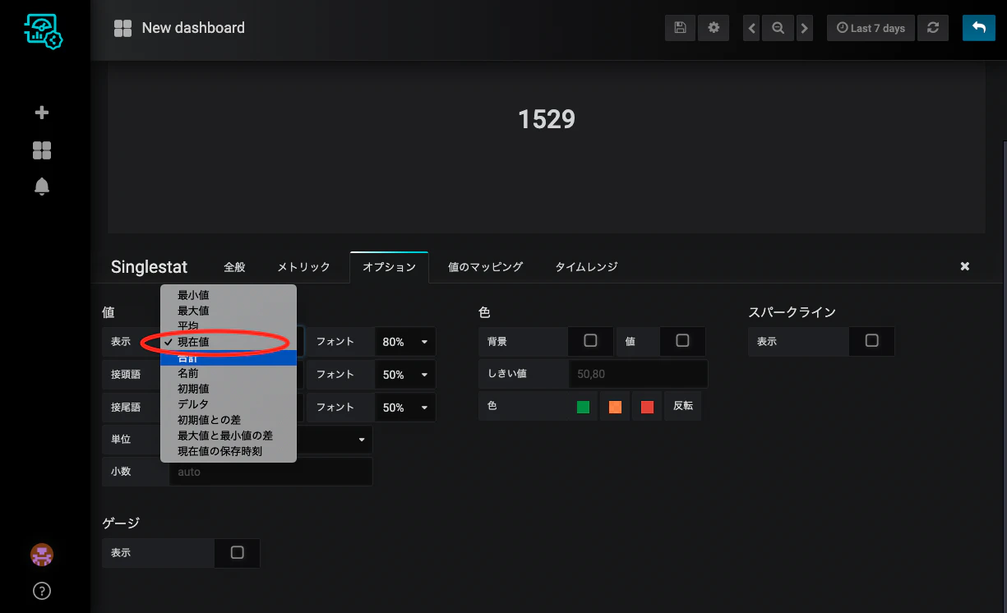Click the Grafana-style logo icon

[43, 30]
